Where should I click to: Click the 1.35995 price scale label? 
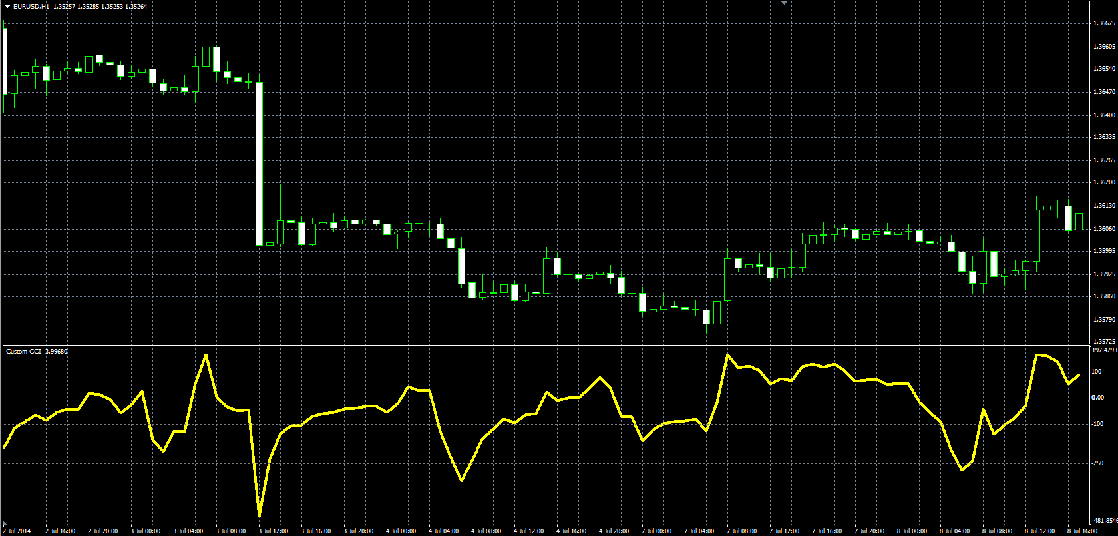[1104, 251]
